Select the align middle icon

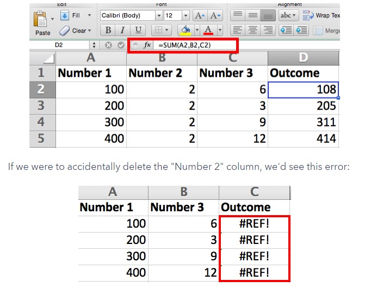point(253,15)
